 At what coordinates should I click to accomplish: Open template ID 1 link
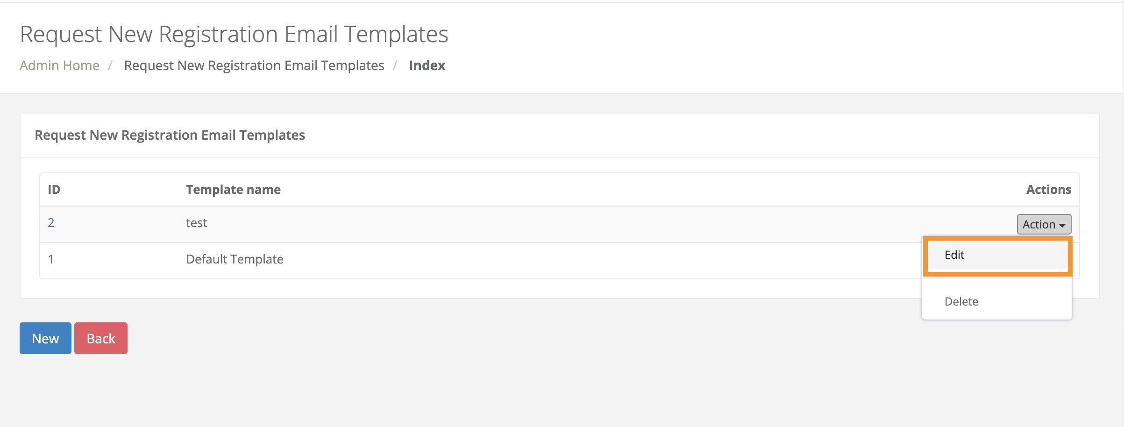pos(51,259)
